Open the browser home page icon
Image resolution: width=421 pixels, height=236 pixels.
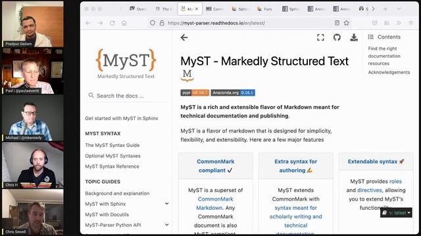click(124, 23)
